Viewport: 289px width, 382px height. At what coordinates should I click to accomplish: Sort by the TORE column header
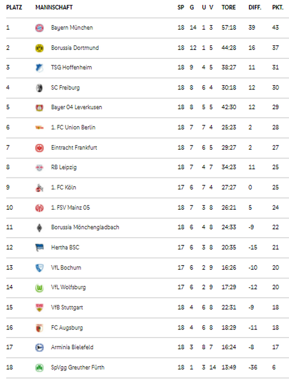[228, 7]
